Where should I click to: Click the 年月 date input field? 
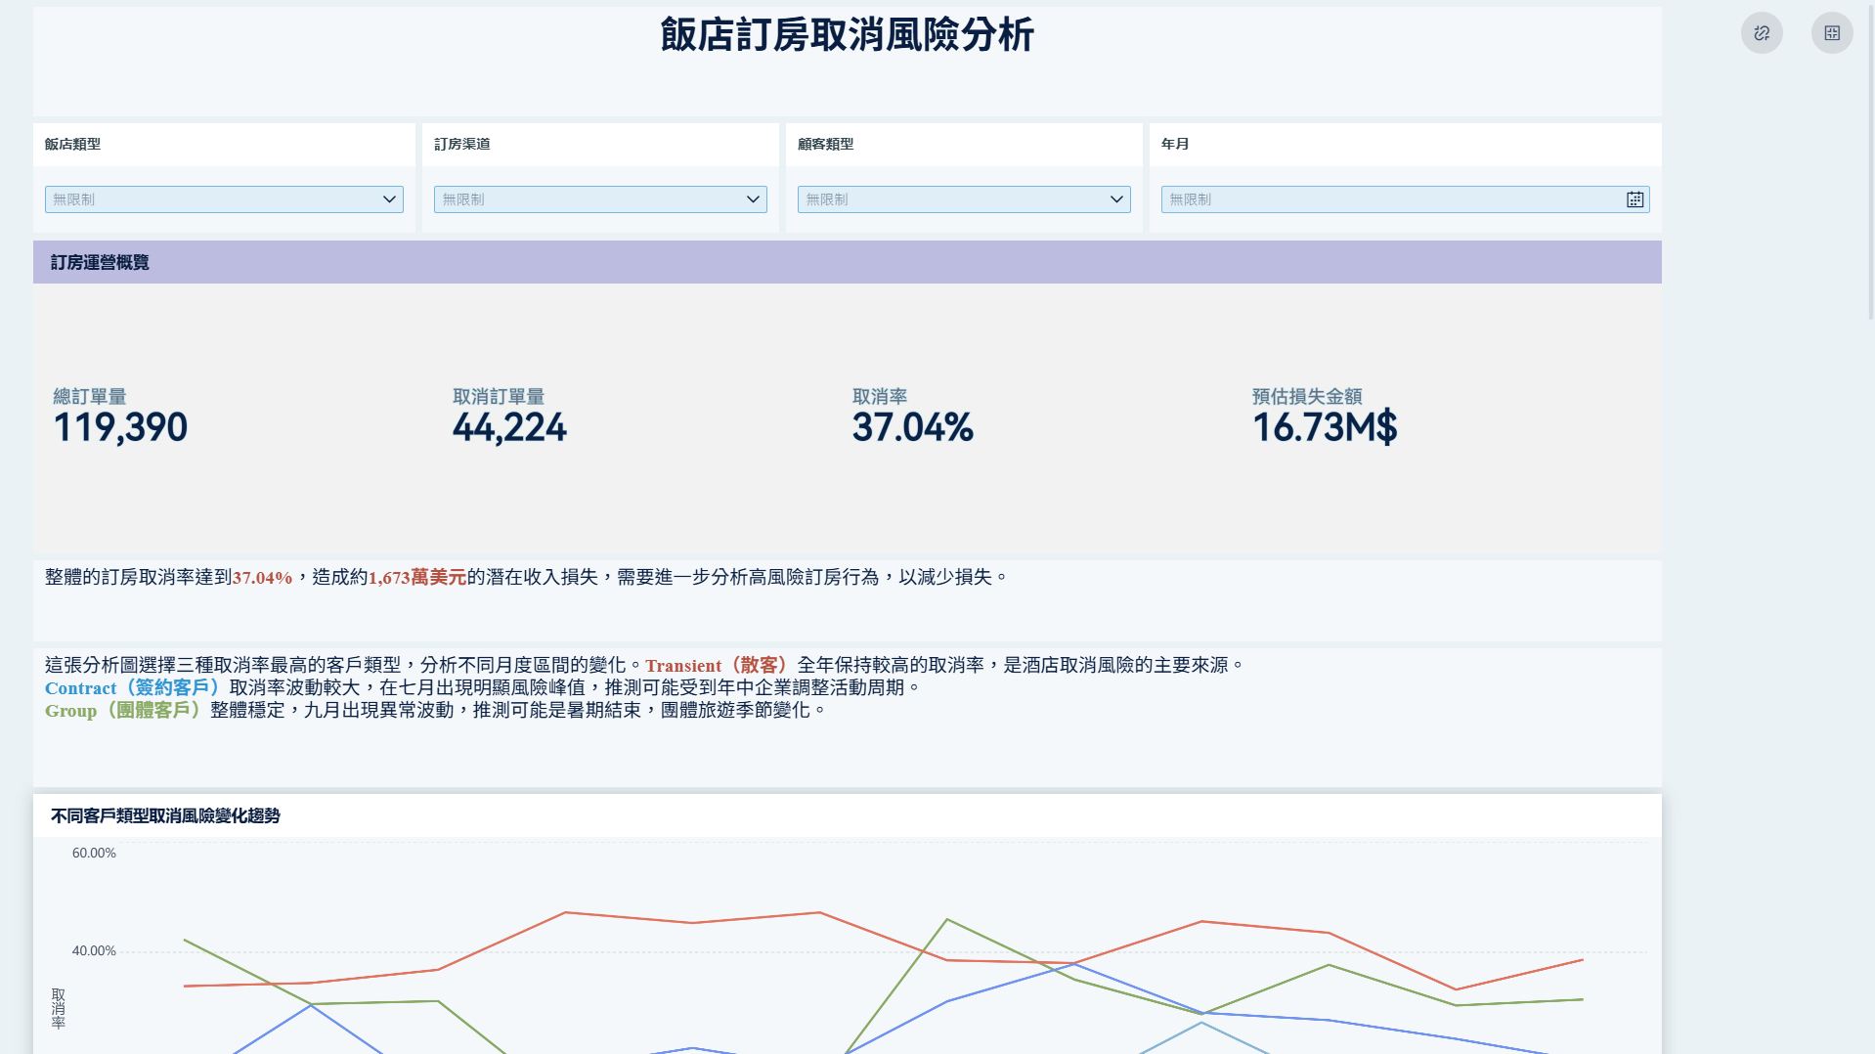tap(1405, 199)
